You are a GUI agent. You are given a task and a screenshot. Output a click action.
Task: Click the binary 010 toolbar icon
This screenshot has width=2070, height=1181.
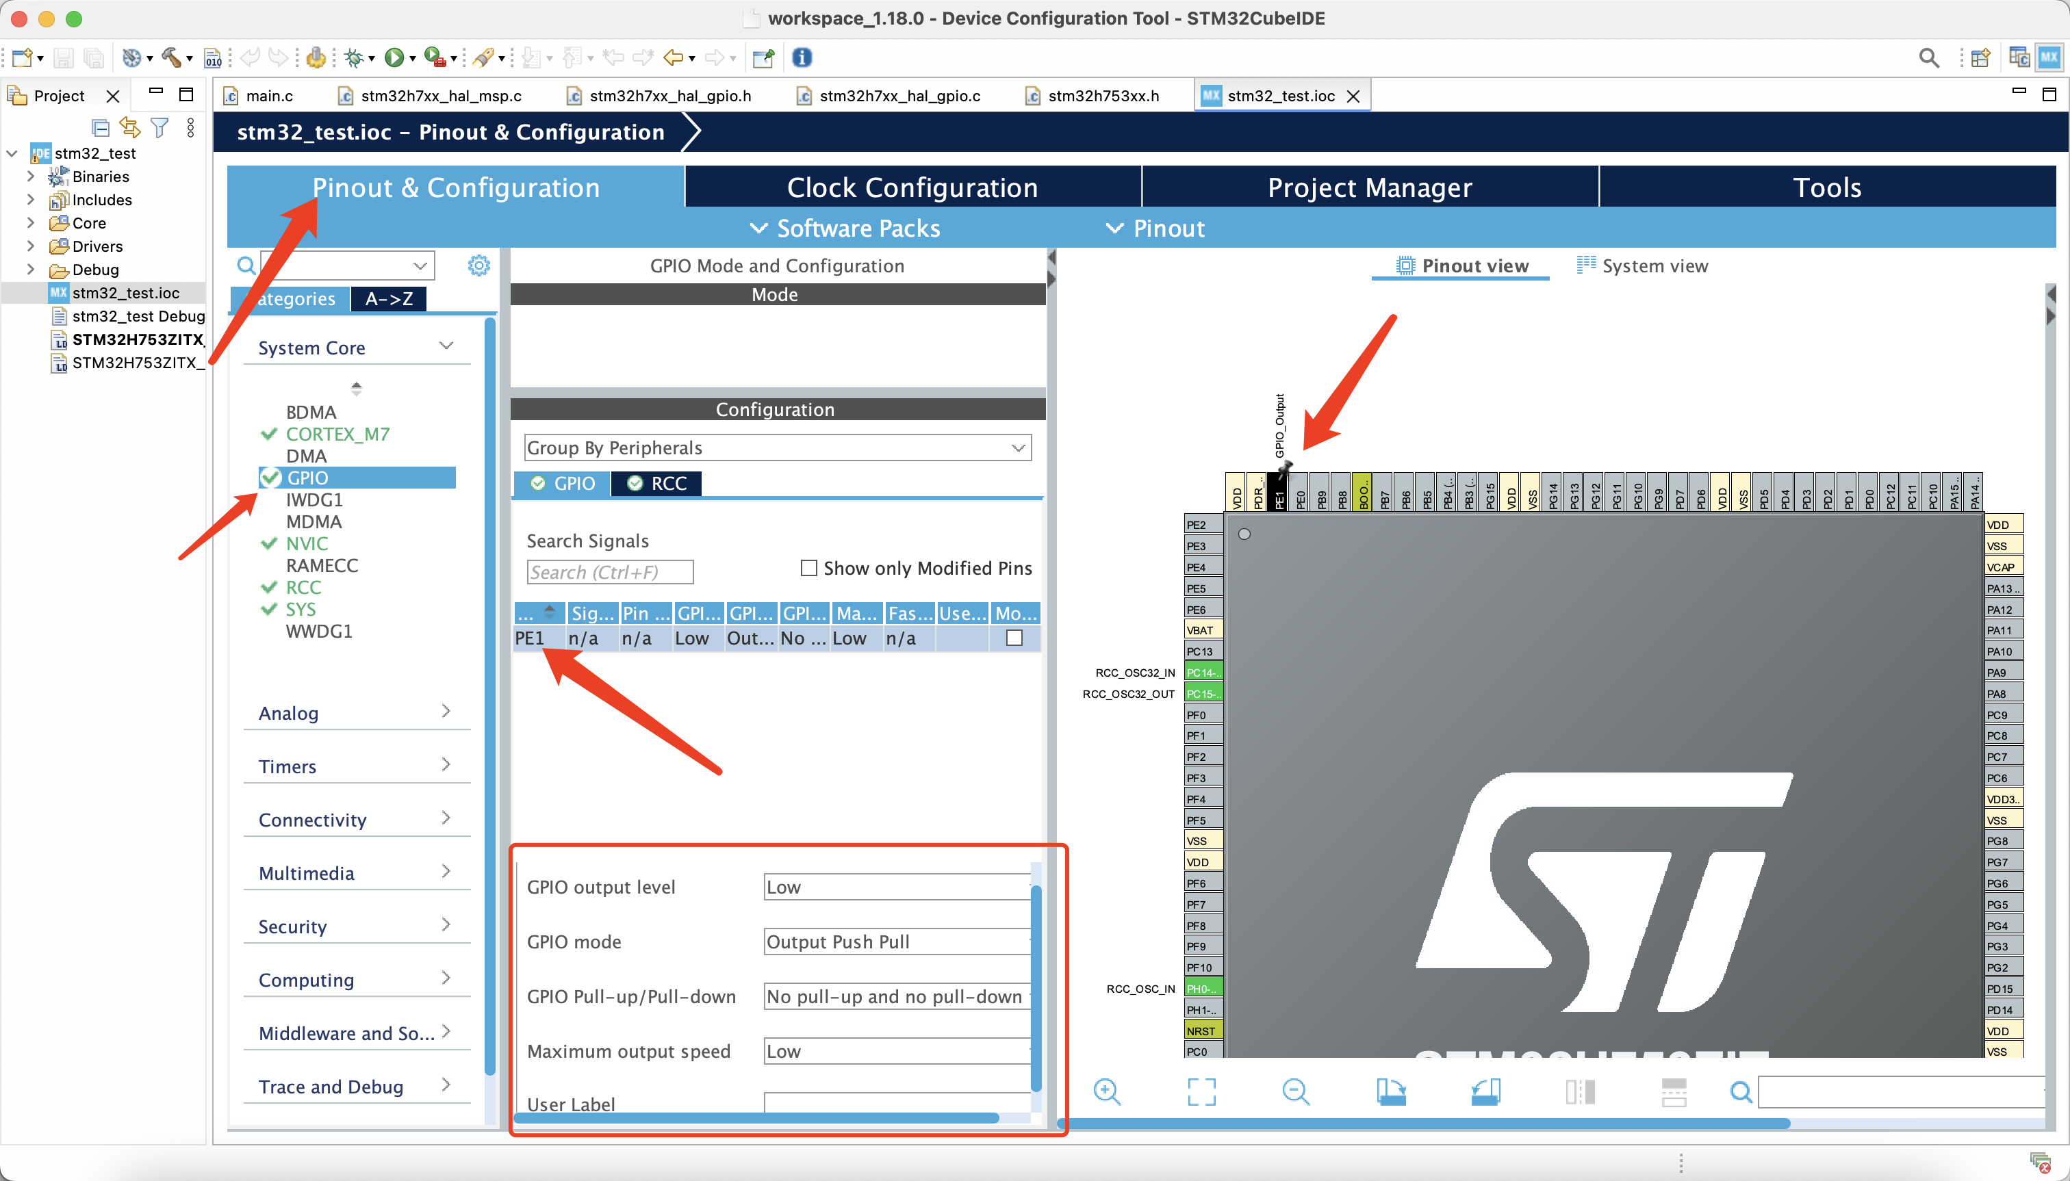214,57
